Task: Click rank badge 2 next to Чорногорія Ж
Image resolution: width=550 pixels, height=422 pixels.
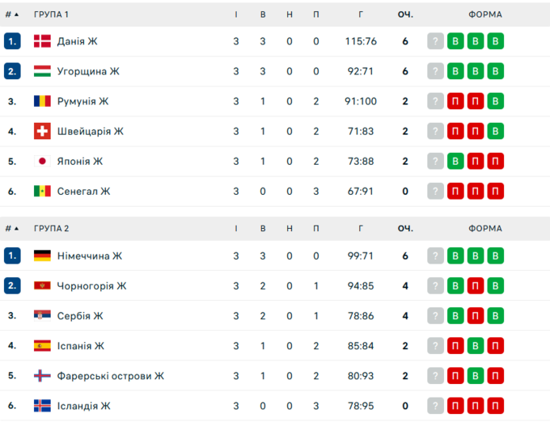Action: [12, 285]
